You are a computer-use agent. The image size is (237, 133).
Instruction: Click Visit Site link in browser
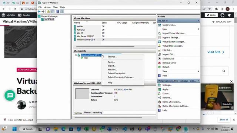pos(216,52)
